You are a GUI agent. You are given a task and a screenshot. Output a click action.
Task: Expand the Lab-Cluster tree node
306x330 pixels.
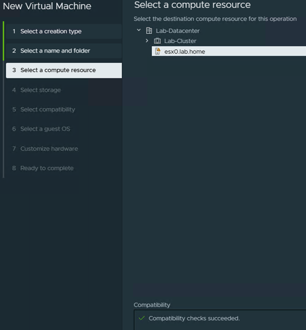click(147, 41)
